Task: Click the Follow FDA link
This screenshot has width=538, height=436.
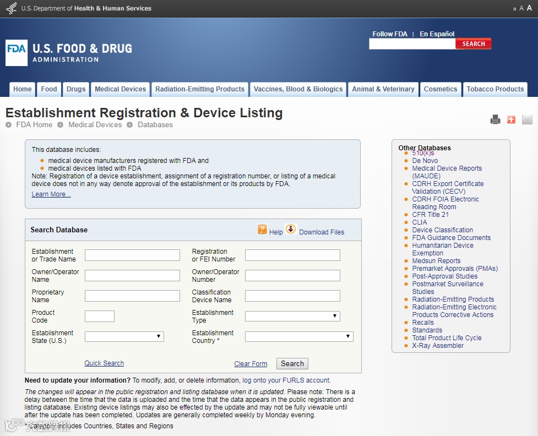Action: [x=390, y=34]
